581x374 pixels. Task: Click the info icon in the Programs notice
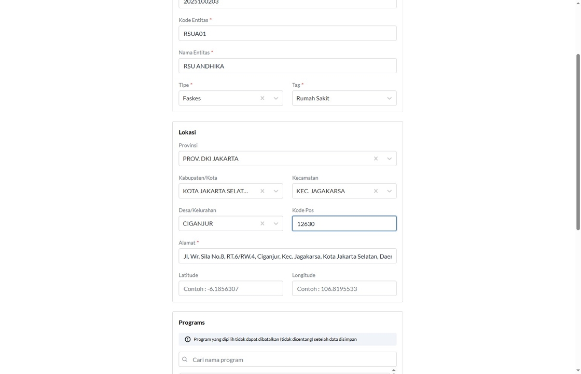click(x=188, y=339)
